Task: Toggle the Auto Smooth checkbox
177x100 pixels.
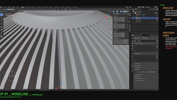Action: 144,72
